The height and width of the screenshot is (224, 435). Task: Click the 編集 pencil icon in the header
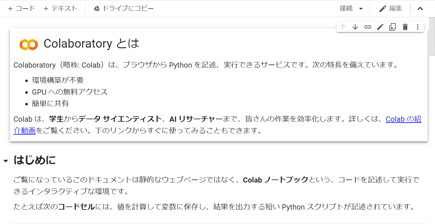382,8
